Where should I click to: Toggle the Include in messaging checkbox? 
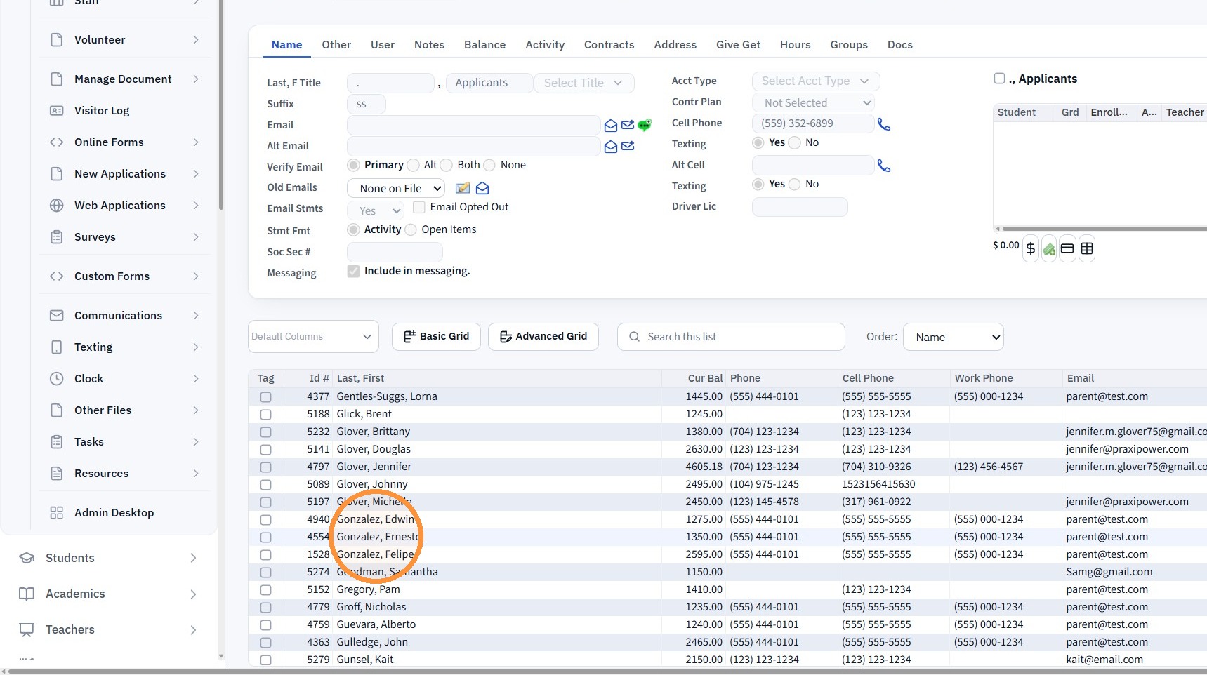[x=353, y=271]
